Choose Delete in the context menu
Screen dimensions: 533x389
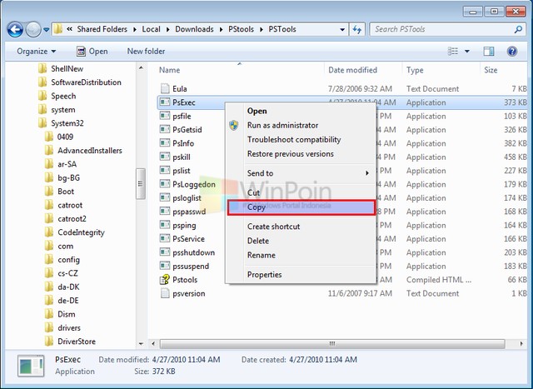[x=301, y=241]
